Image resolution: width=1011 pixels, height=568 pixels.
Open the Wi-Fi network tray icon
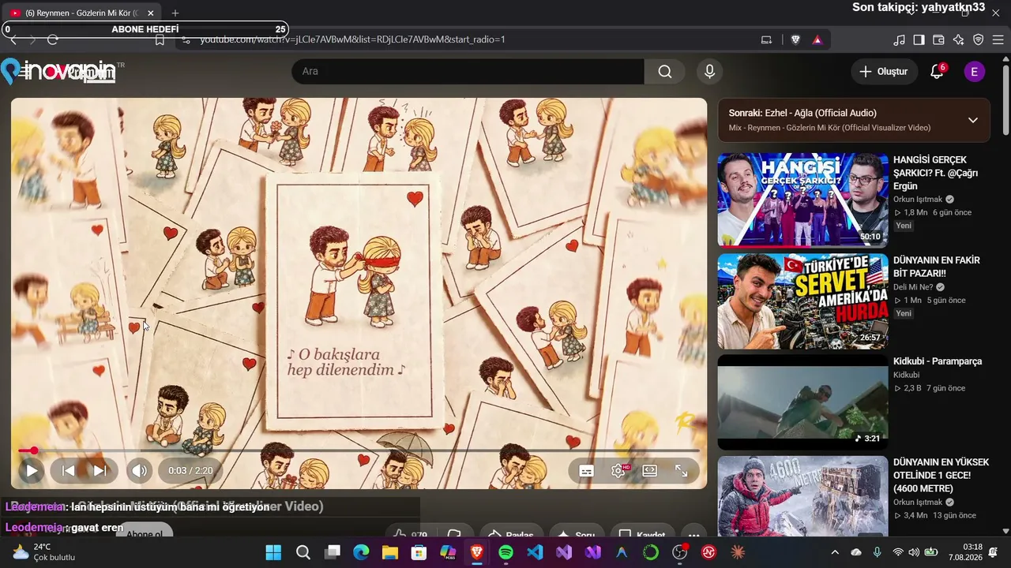pos(898,552)
